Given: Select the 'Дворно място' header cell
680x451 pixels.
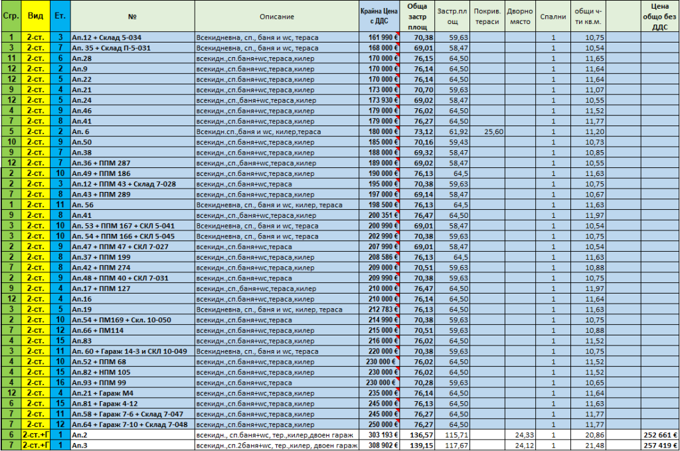Looking at the screenshot, I should coord(520,15).
